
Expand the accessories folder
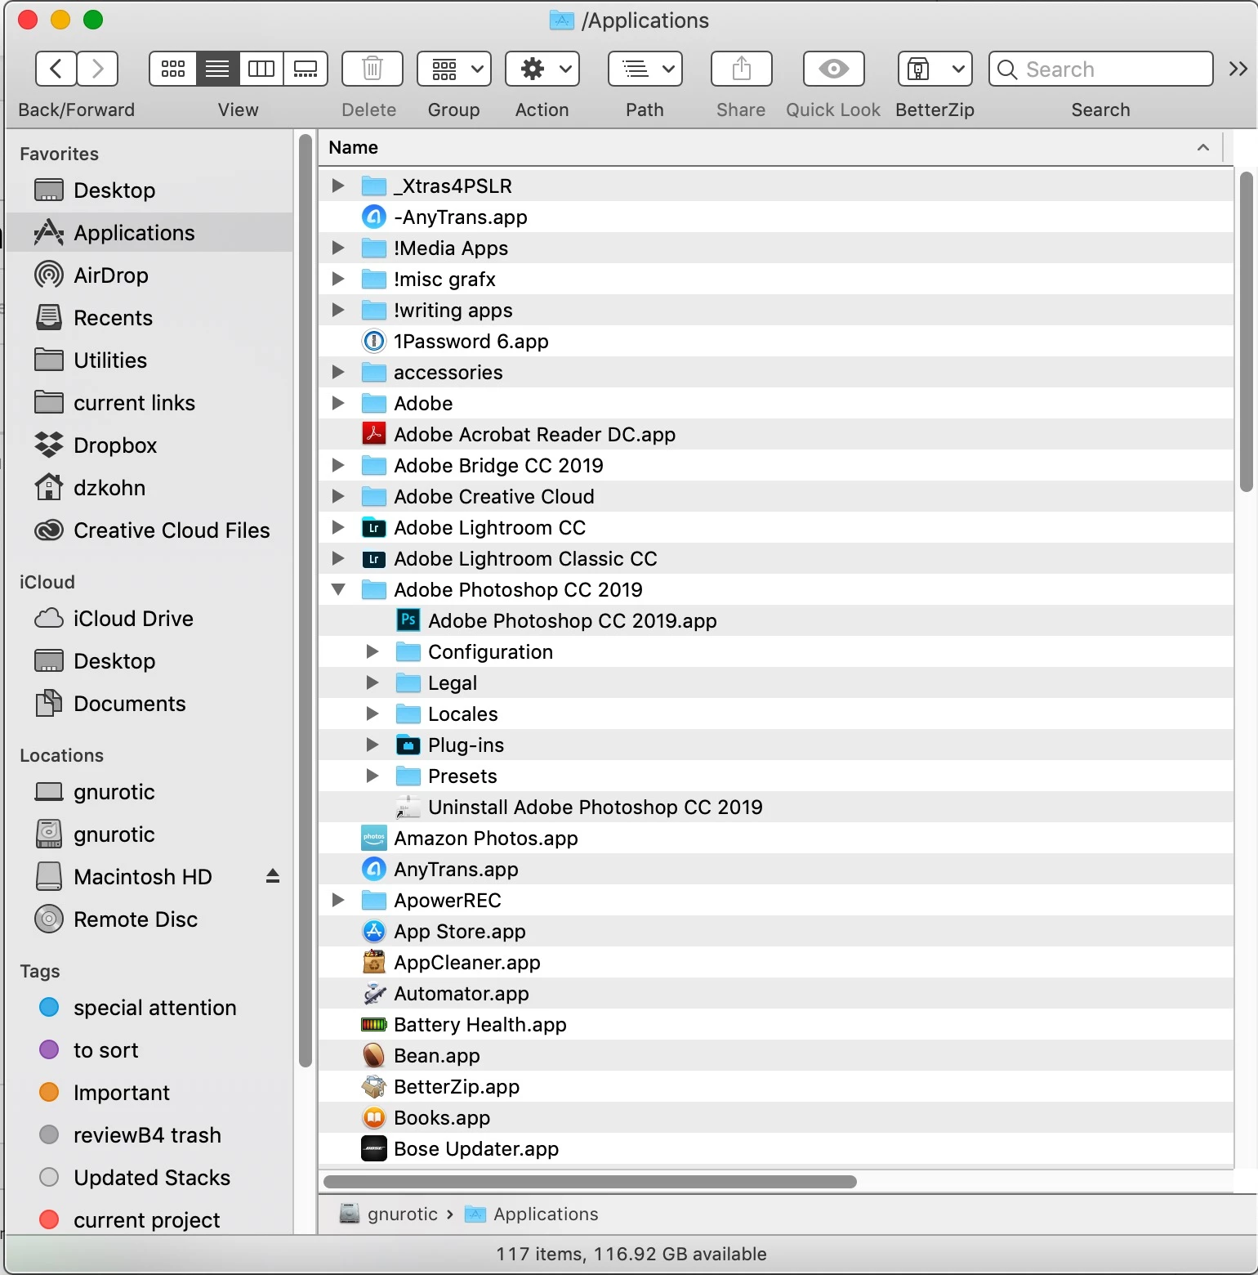tap(337, 372)
